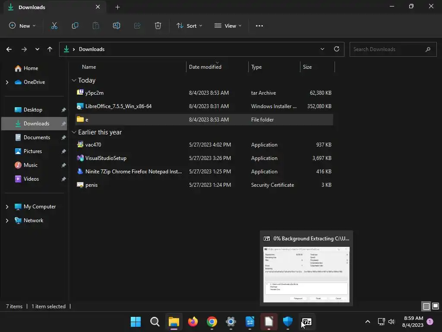Viewport: 442px width, 332px height.
Task: Show hidden tray icons chevron
Action: tap(368, 322)
